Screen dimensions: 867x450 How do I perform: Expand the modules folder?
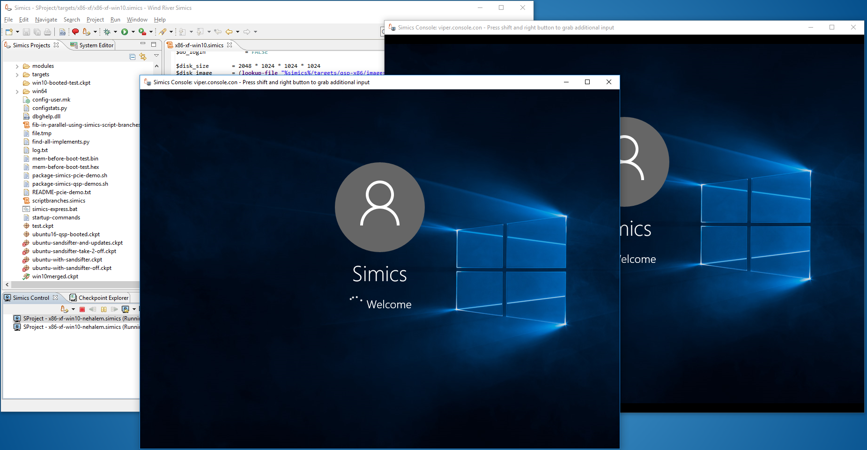(17, 66)
